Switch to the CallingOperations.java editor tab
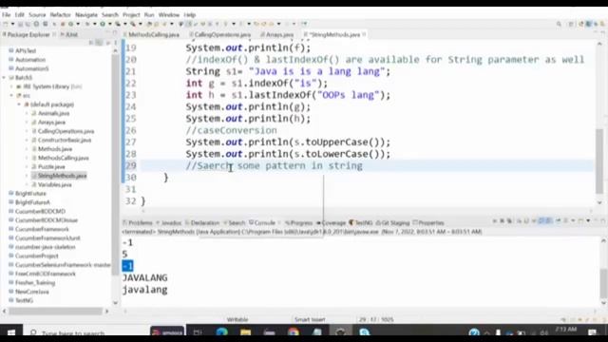 219,34
